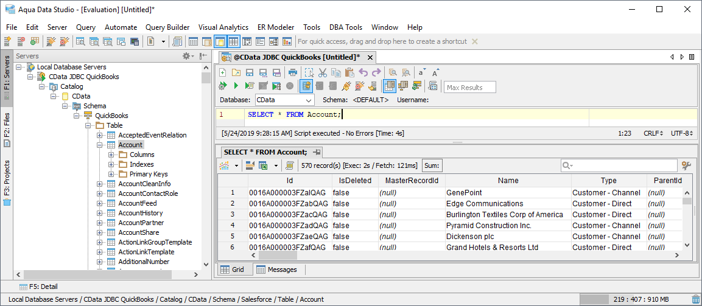702x306 pixels.
Task: Click the Cut scissors icon
Action: tap(322, 72)
